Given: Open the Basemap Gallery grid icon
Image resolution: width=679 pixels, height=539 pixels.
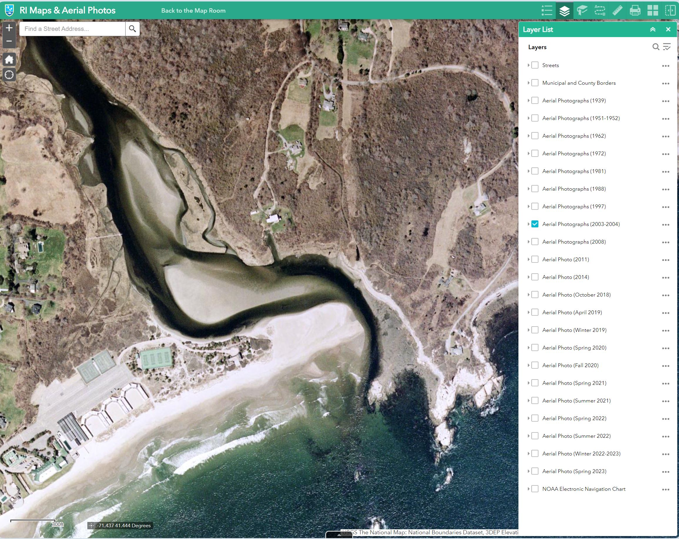Looking at the screenshot, I should click(653, 10).
